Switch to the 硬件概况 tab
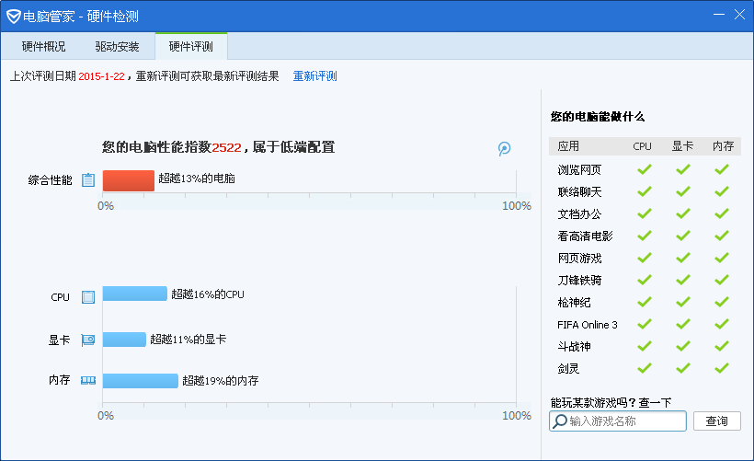This screenshot has height=461, width=754. 44,47
